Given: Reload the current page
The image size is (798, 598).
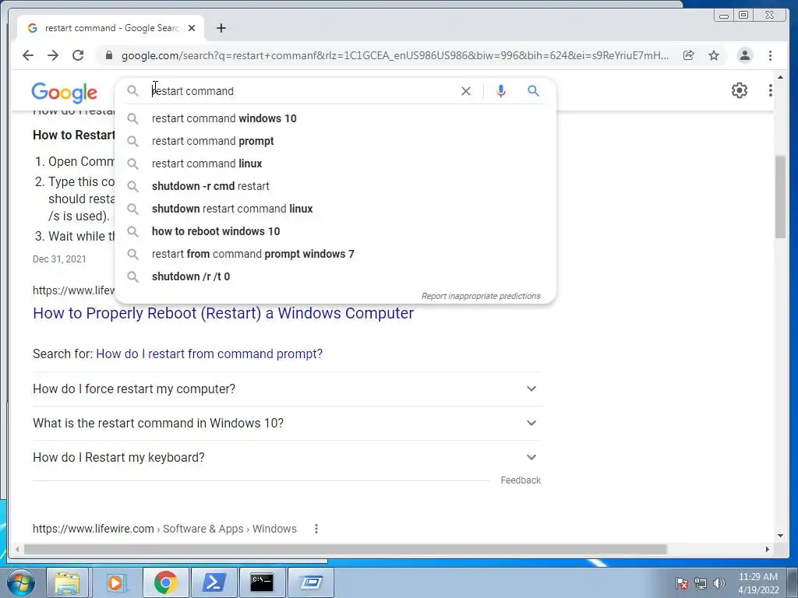Looking at the screenshot, I should [78, 55].
